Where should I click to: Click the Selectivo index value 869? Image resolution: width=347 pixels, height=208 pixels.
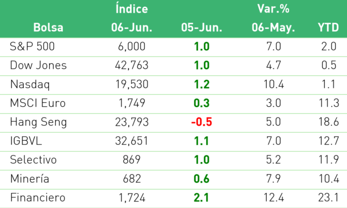[x=132, y=160]
